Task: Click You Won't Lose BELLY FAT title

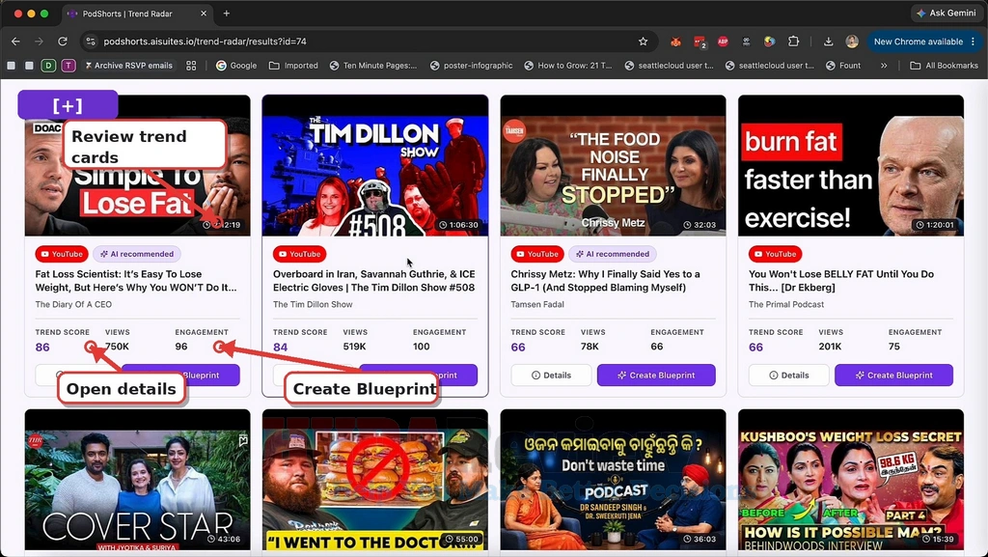Action: (841, 281)
